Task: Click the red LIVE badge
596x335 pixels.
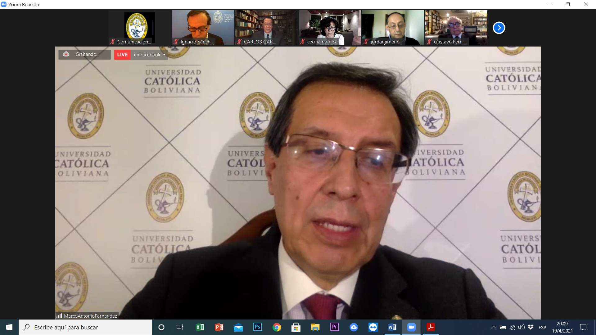Action: pos(122,55)
